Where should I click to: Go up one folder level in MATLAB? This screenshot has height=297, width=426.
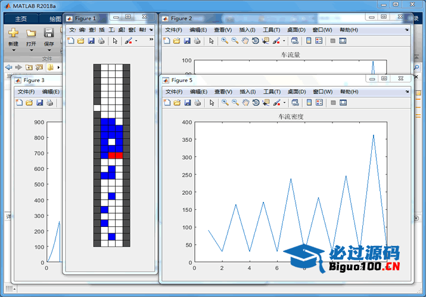[29, 67]
